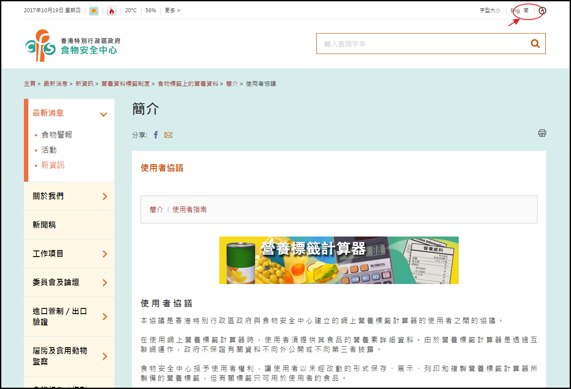Expand the 委員會及論壇 sidebar section

(x=104, y=283)
